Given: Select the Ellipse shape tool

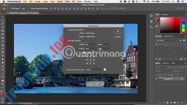Looking at the screenshot, I should (3, 77).
